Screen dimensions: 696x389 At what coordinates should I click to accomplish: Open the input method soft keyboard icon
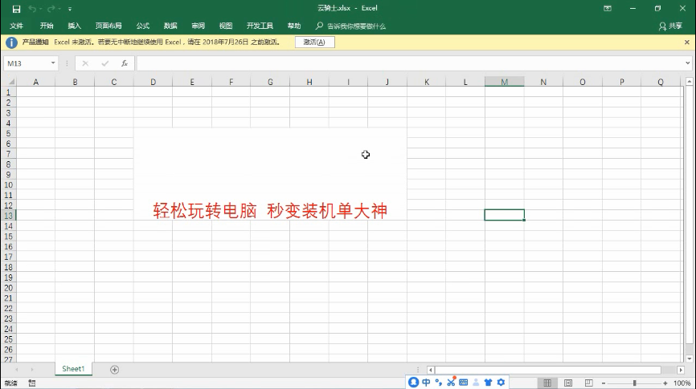tap(464, 382)
